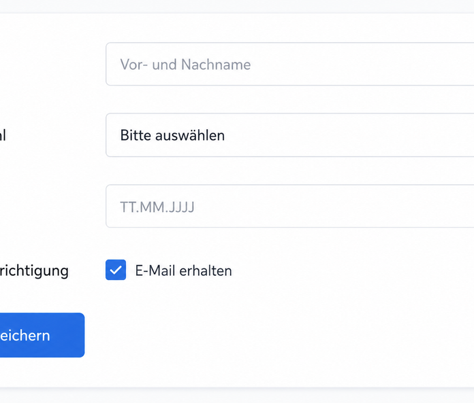Click the Bitte auswählen text
This screenshot has height=403, width=474.
pyautogui.click(x=172, y=135)
